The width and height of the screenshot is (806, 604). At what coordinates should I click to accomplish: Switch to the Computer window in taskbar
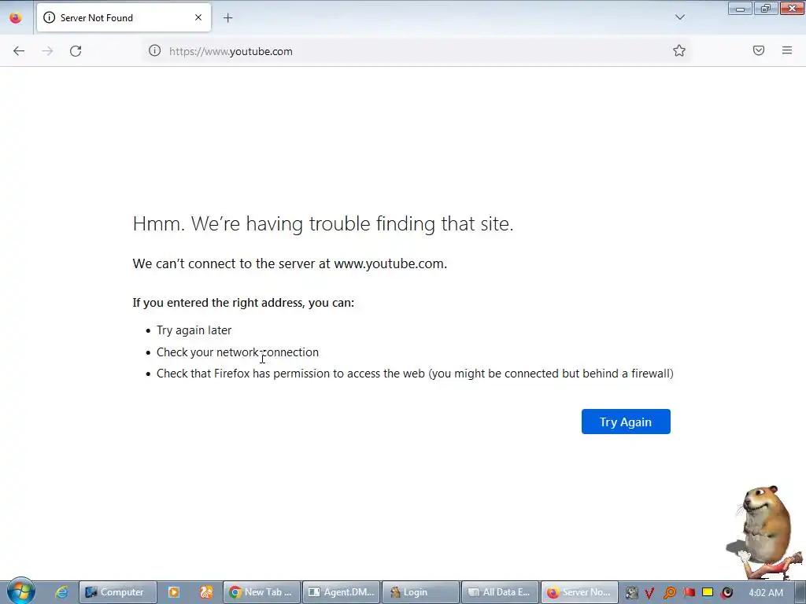click(x=118, y=592)
